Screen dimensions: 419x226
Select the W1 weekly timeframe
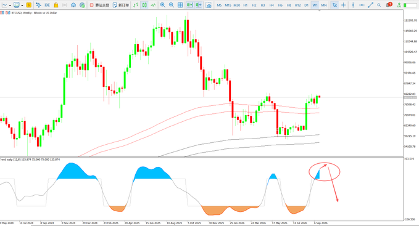pos(315,6)
